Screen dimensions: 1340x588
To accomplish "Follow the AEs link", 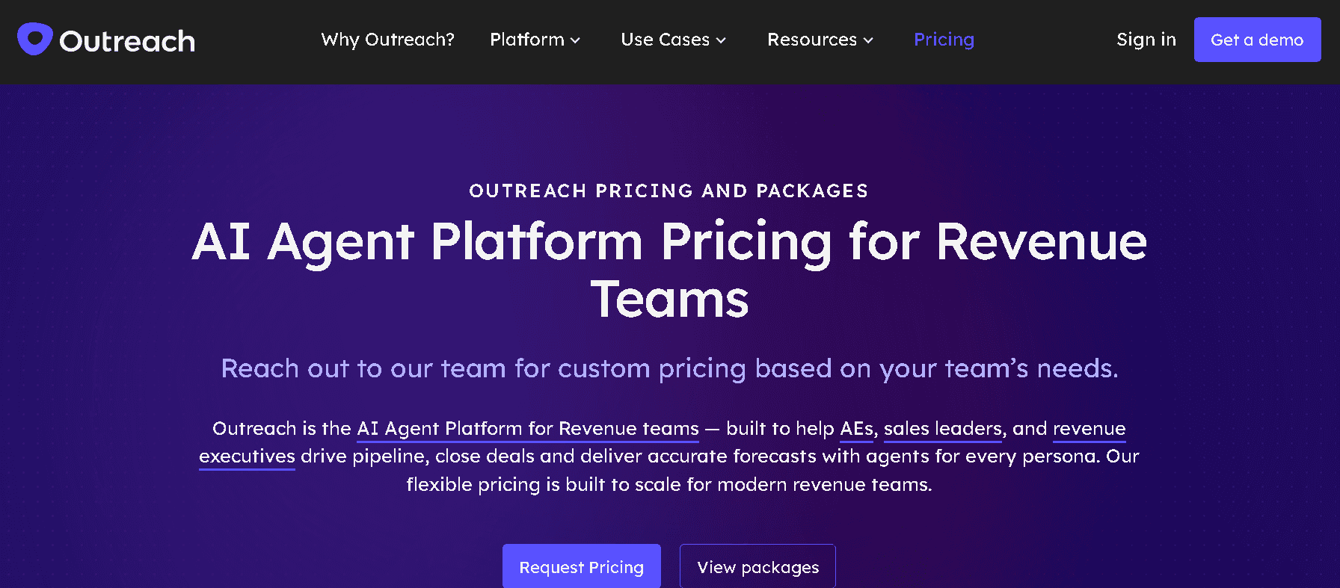I will [856, 429].
